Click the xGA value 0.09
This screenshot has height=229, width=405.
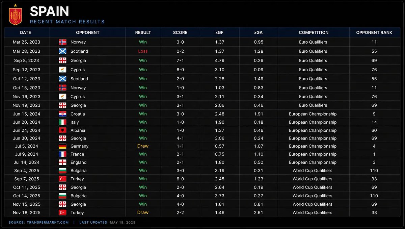point(259,70)
